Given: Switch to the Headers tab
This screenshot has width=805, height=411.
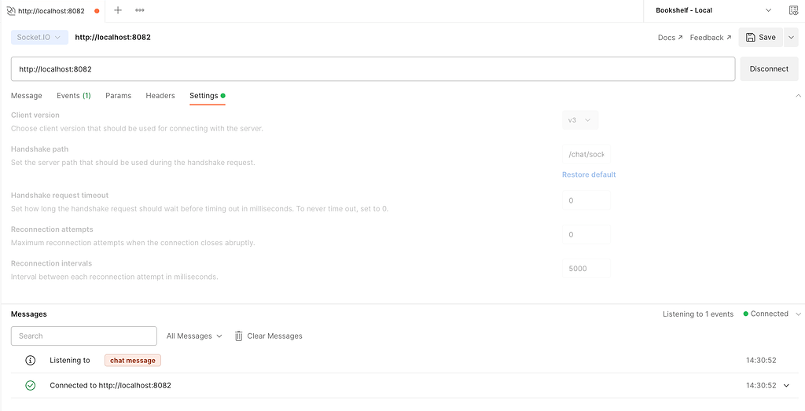Looking at the screenshot, I should click(x=160, y=95).
